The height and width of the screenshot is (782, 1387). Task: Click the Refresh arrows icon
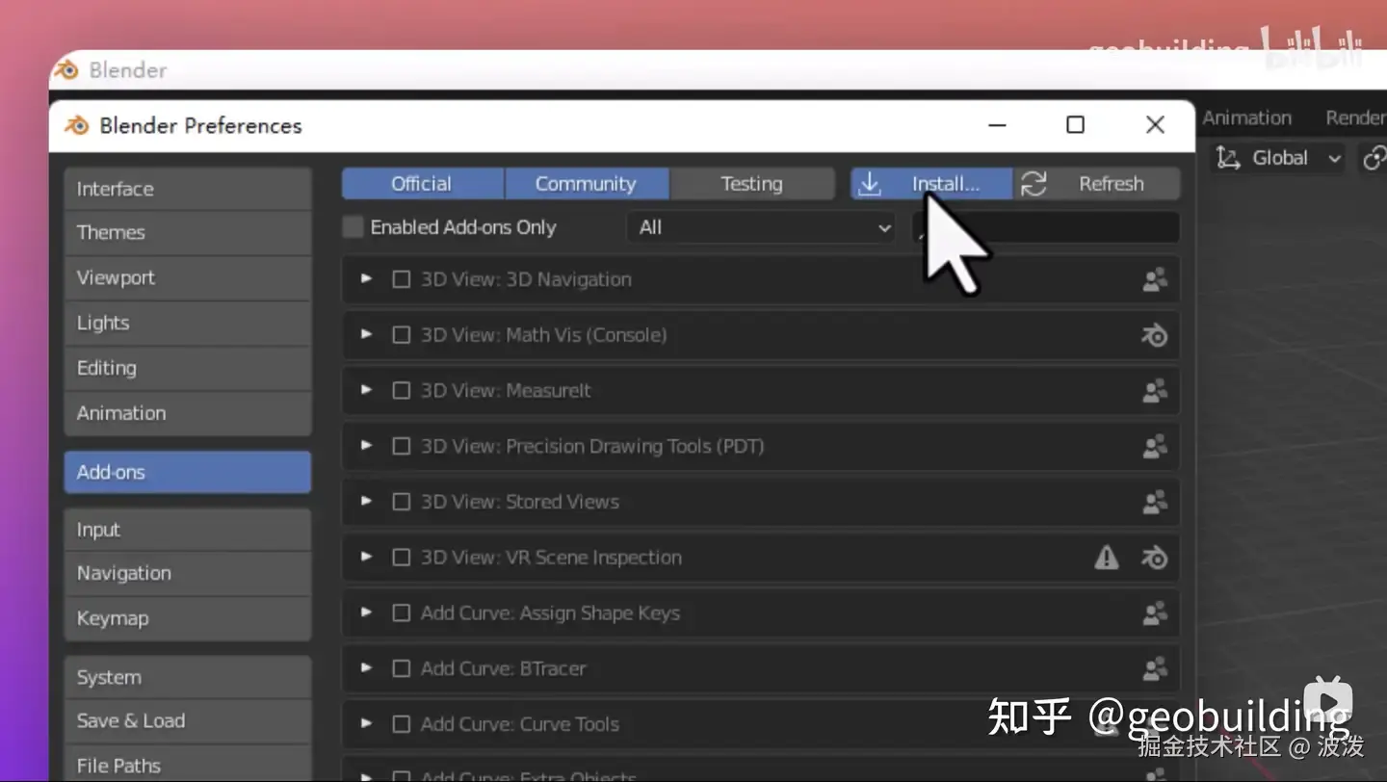tap(1034, 184)
